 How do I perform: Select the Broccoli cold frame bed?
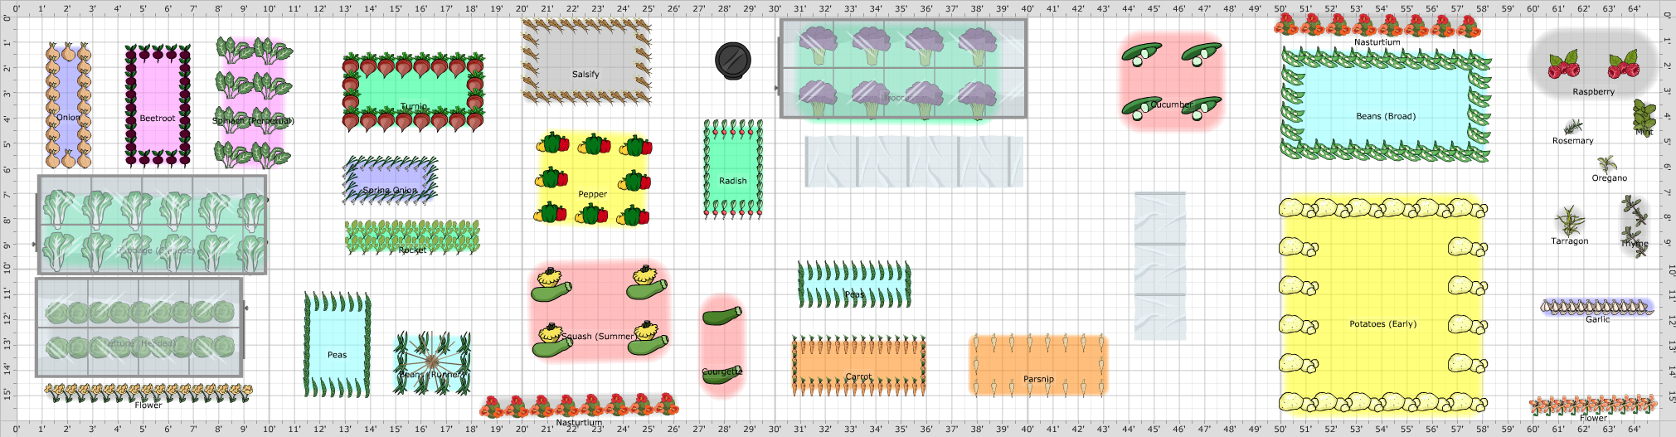tap(902, 69)
